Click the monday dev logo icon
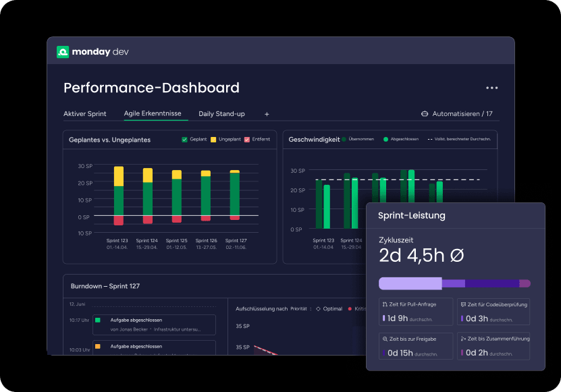561x392 pixels. [x=62, y=51]
